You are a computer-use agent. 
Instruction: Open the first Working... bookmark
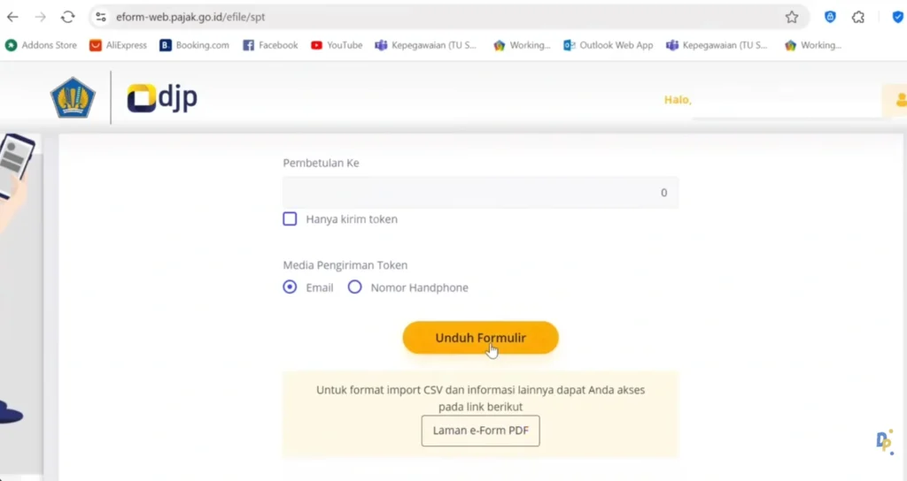pos(522,45)
